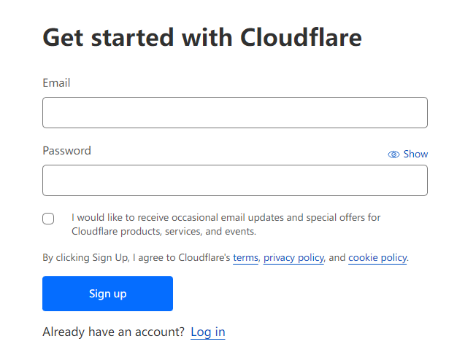This screenshot has width=457, height=352.
Task: Open the privacy policy link
Action: coord(293,258)
